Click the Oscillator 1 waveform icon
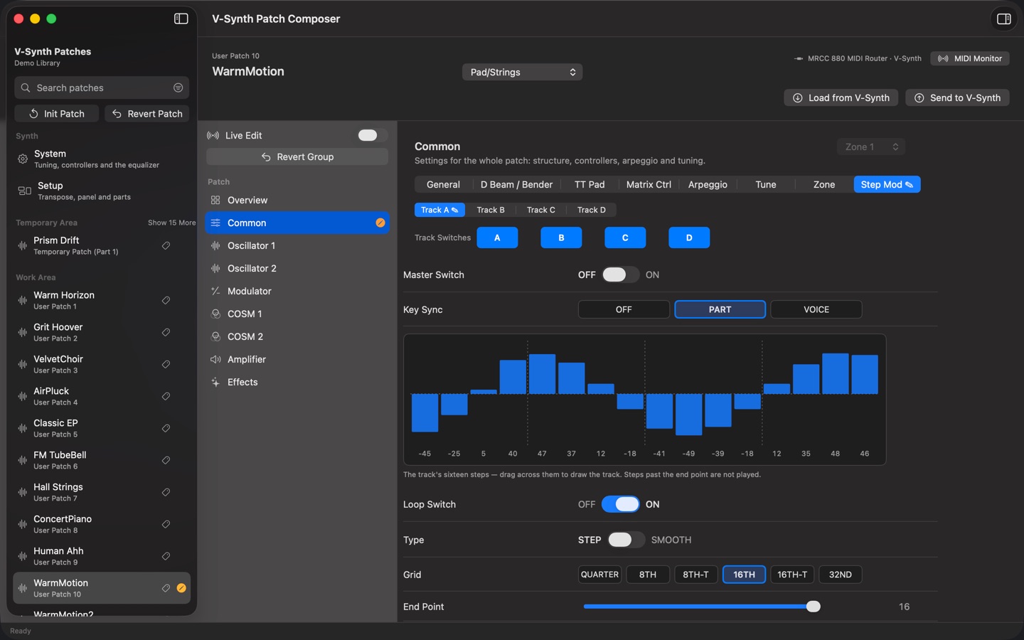The image size is (1024, 640). click(x=215, y=245)
